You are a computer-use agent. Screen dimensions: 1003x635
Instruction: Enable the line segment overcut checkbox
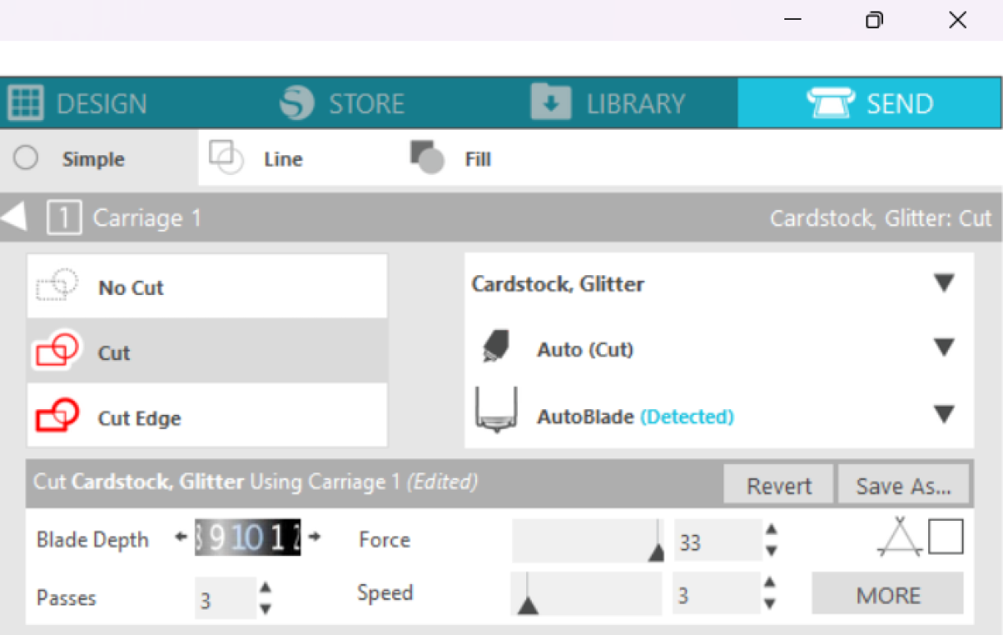pyautogui.click(x=945, y=536)
